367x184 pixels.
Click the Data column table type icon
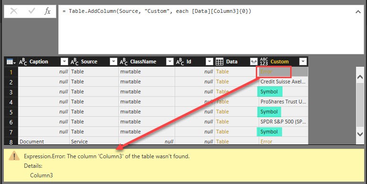point(220,61)
